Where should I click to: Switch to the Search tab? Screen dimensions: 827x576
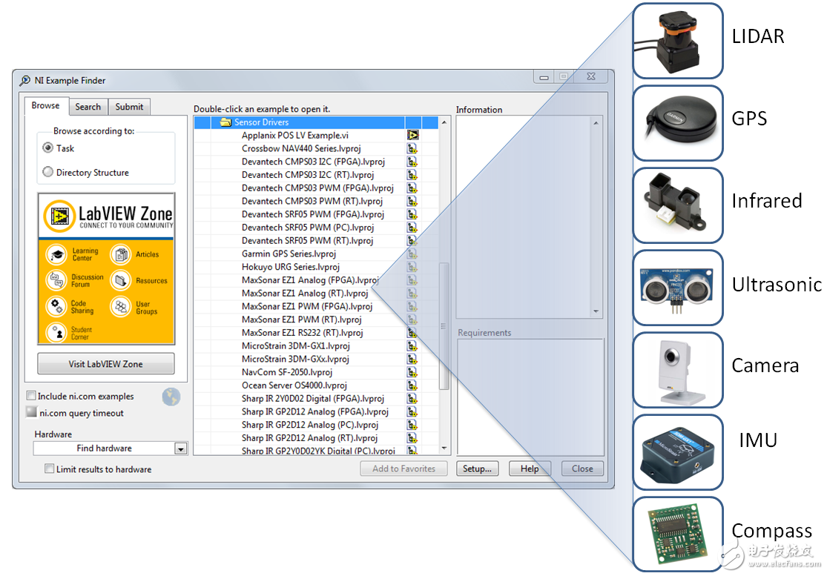pyautogui.click(x=88, y=106)
